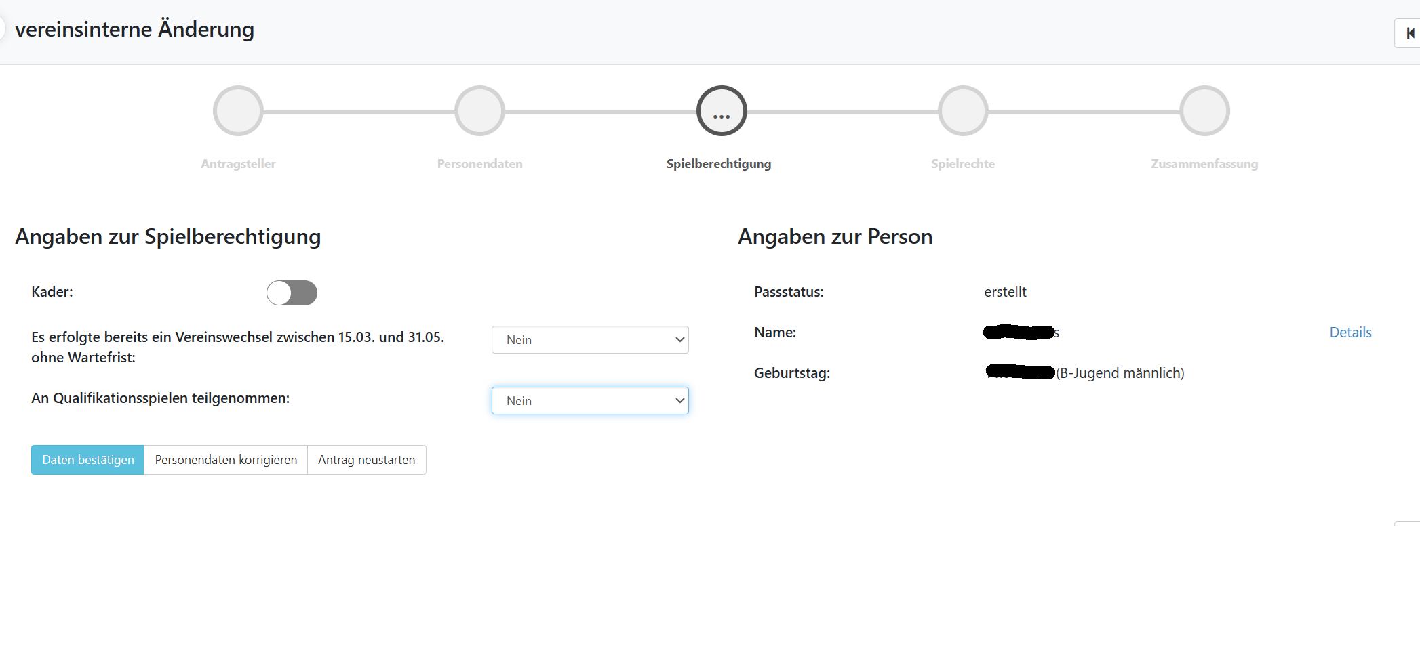1420x663 pixels.
Task: Select the Spielberechtigung step label
Action: click(719, 164)
